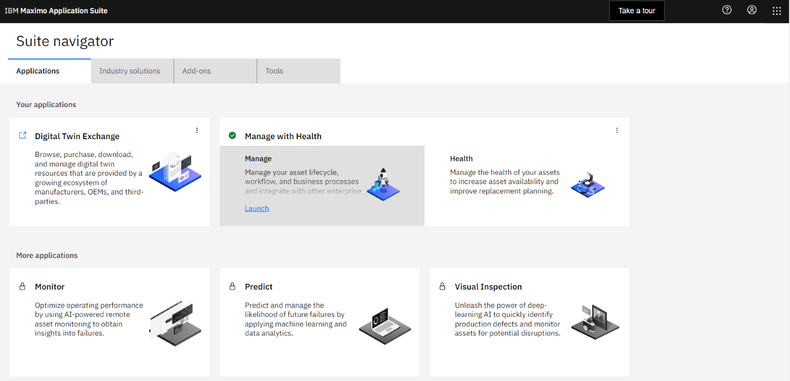Screen dimensions: 790x381
Task: Click Digital Twin Exchange description text
Action: (x=89, y=178)
